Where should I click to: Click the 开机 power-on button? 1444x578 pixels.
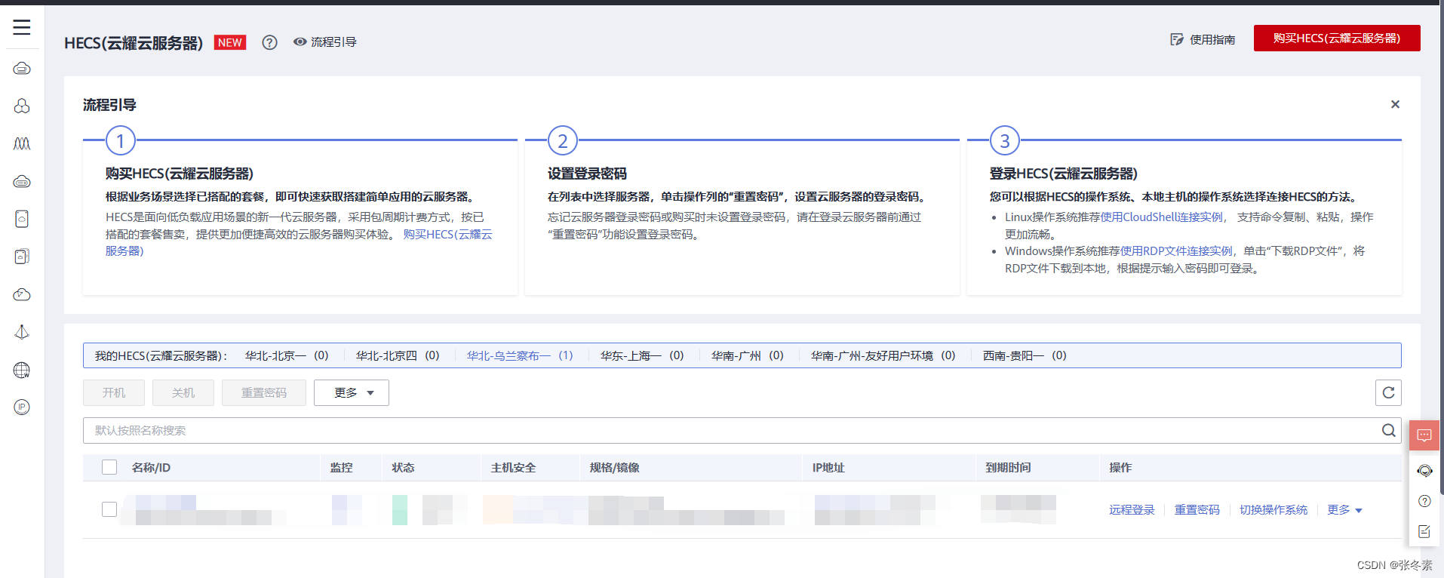(x=114, y=393)
